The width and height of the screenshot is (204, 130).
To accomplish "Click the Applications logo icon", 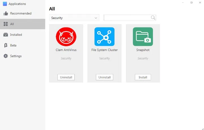I will pos(5,4).
